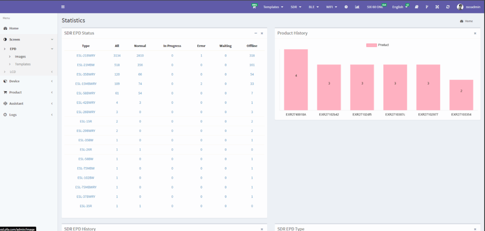Click the fullscreen expand icon
Image resolution: width=485 pixels, height=231 pixels.
[x=437, y=7]
